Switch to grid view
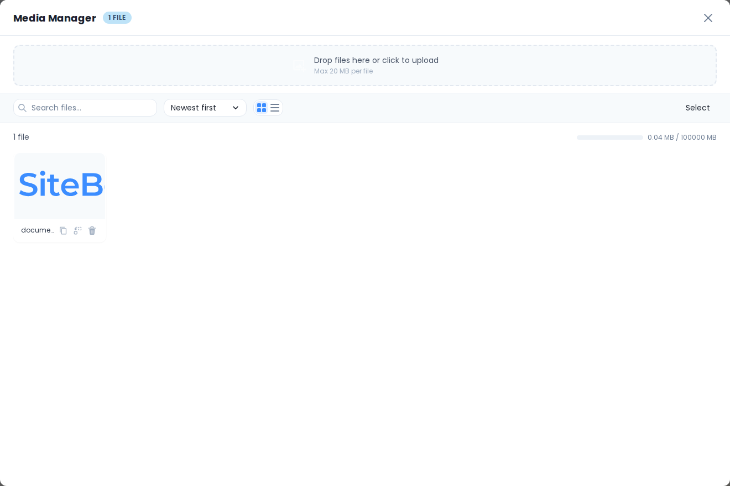Screen dimensions: 730x486 (262, 108)
